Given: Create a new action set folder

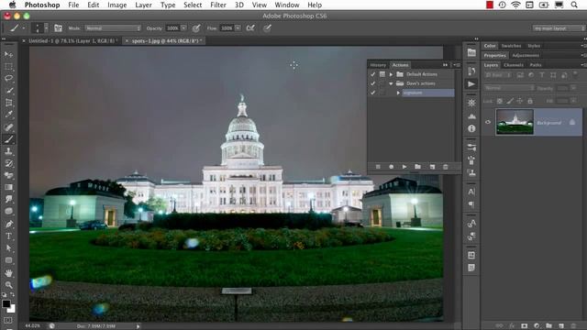Looking at the screenshot, I should coord(418,167).
